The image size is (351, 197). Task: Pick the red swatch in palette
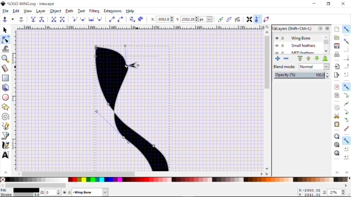(x=75, y=180)
